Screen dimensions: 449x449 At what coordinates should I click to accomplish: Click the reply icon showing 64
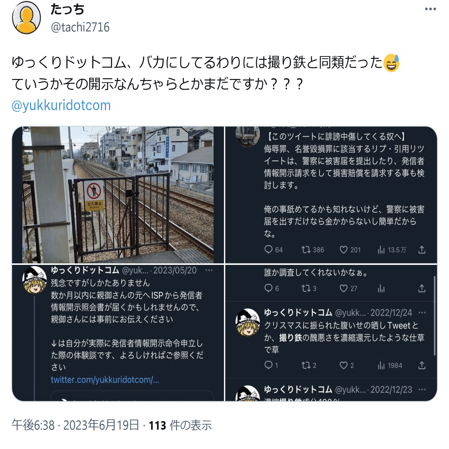268,250
